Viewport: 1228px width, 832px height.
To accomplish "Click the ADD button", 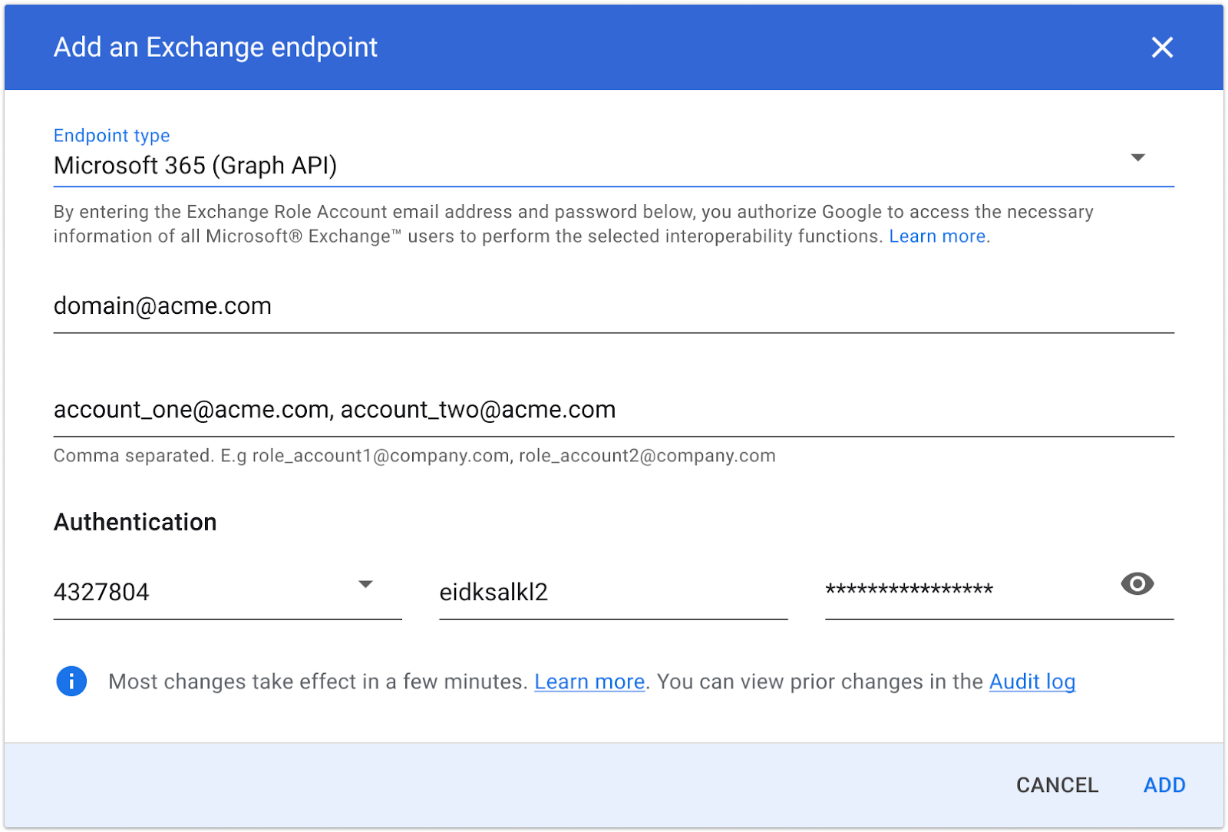I will coord(1164,785).
